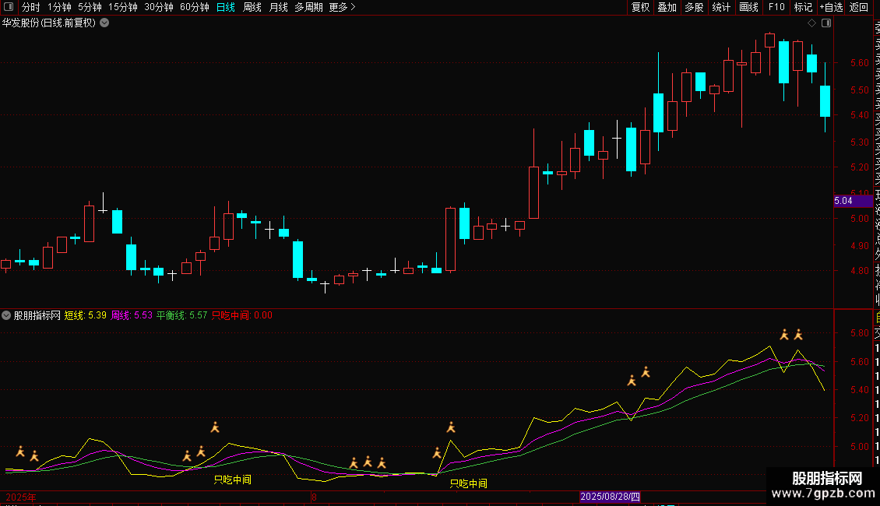This screenshot has height=506, width=880.
Task: Click the 标记 mark button
Action: coord(803,7)
